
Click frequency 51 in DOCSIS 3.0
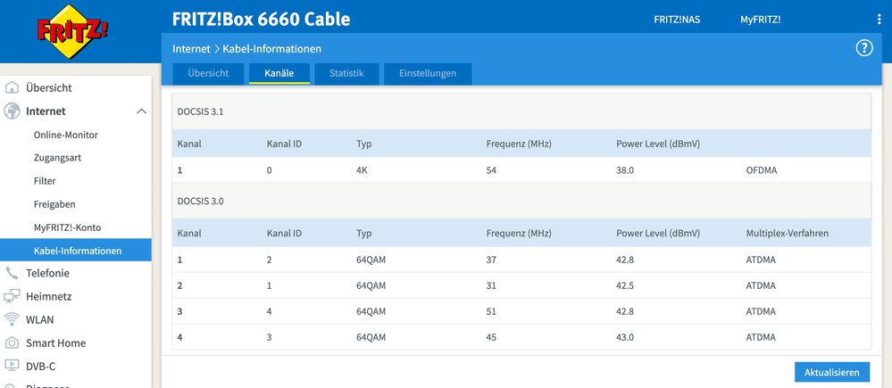491,311
